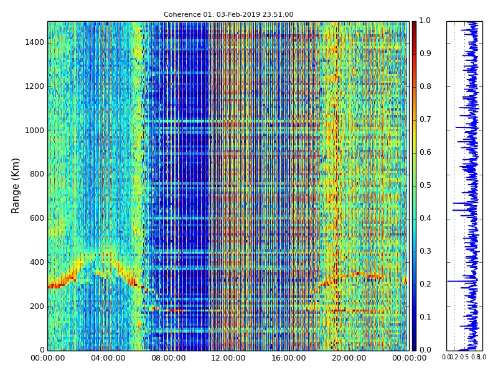Click the colorbar 0.9 label
Image resolution: width=498 pixels, height=373 pixels.
coord(425,53)
